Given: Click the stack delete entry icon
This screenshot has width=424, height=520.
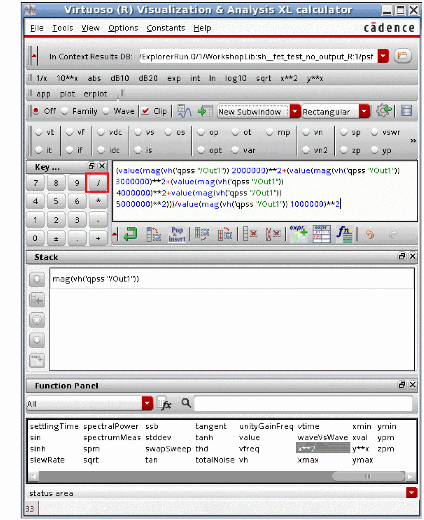Looking at the screenshot, I should click(37, 320).
